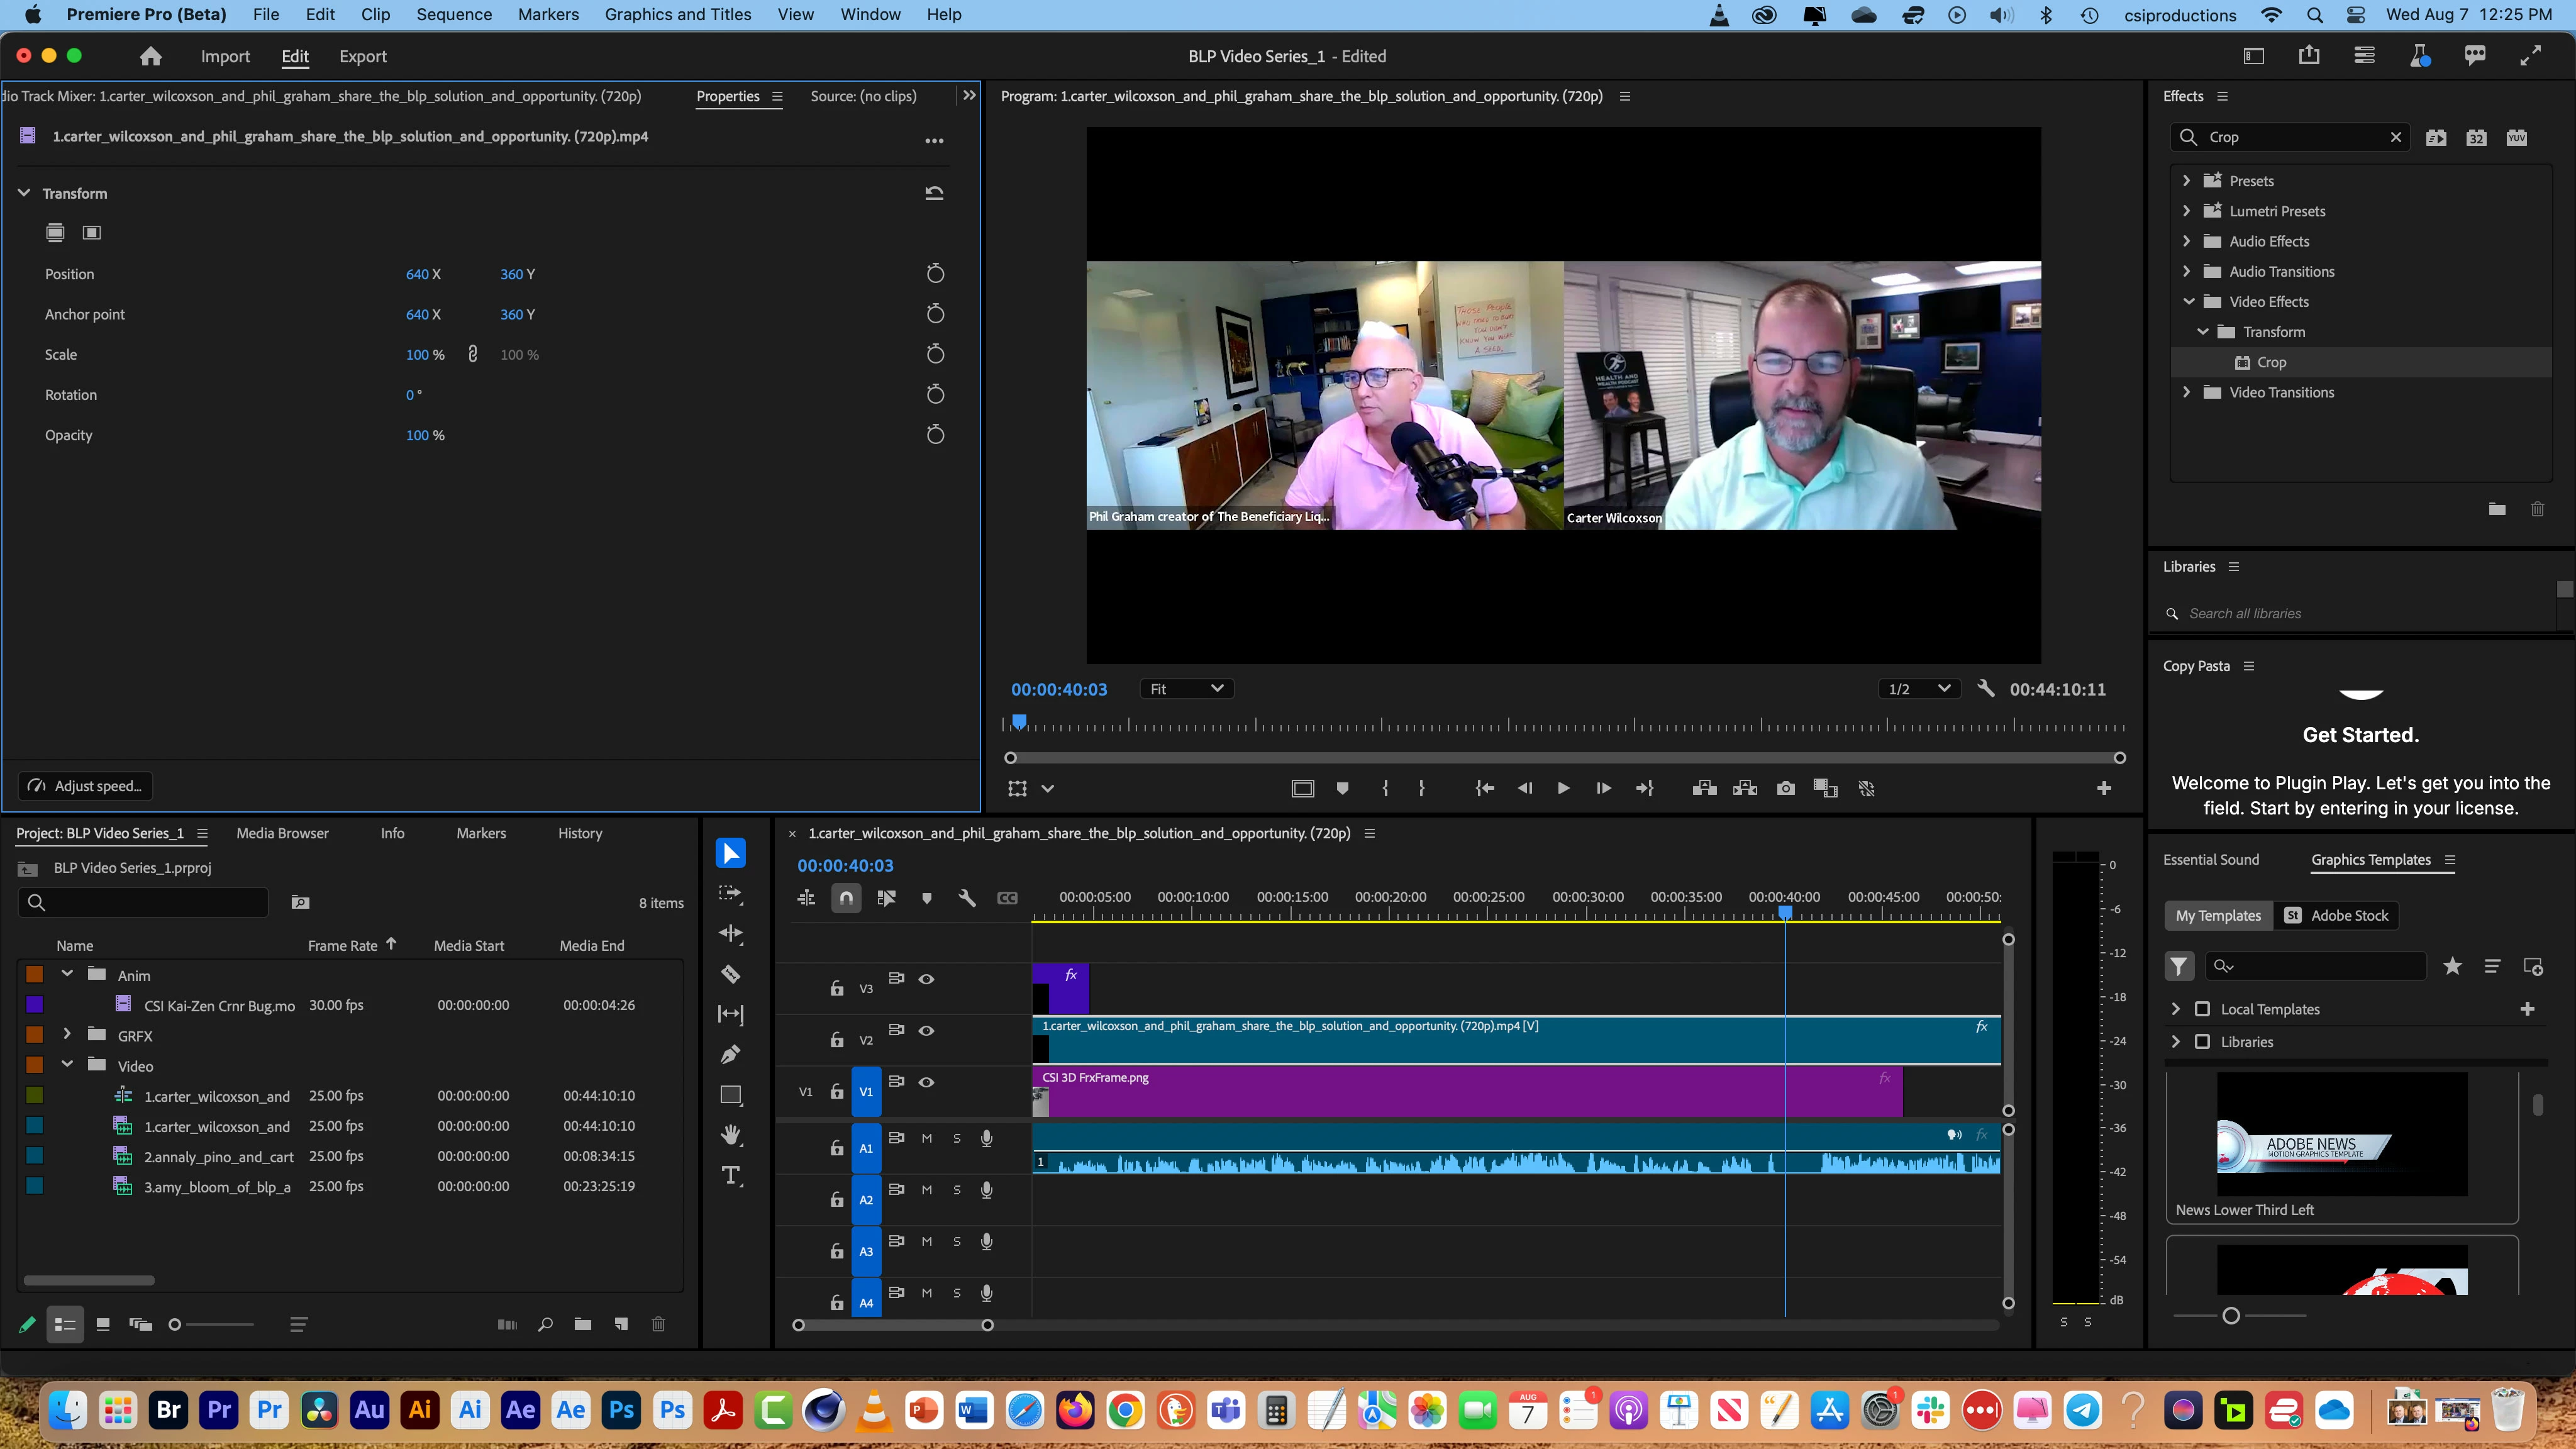Select the Type tool

[x=731, y=1176]
